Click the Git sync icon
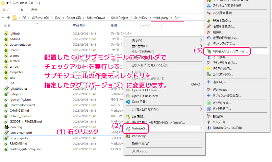Image resolution: width=272 pixels, height=162 pixels. click(128, 117)
